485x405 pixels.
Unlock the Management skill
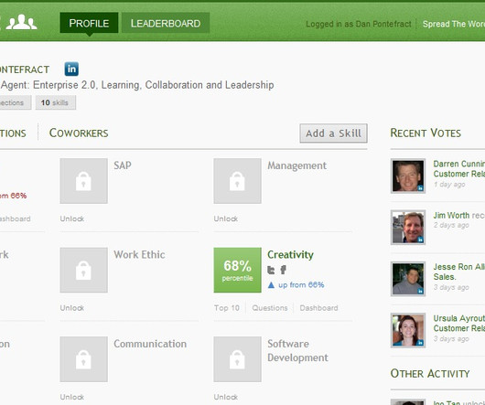226,219
